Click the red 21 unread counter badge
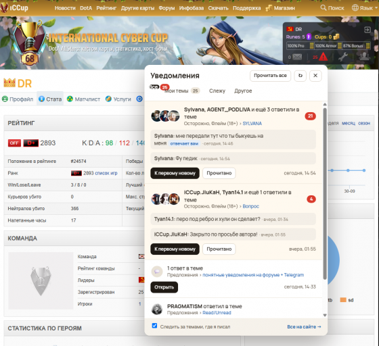 (311, 116)
